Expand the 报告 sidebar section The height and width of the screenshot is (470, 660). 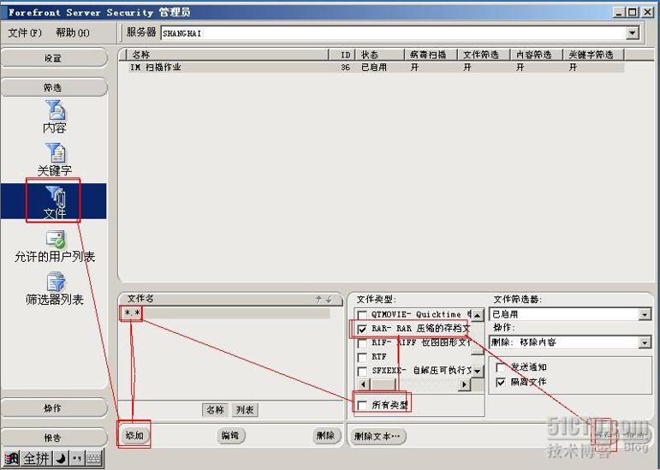point(54,437)
